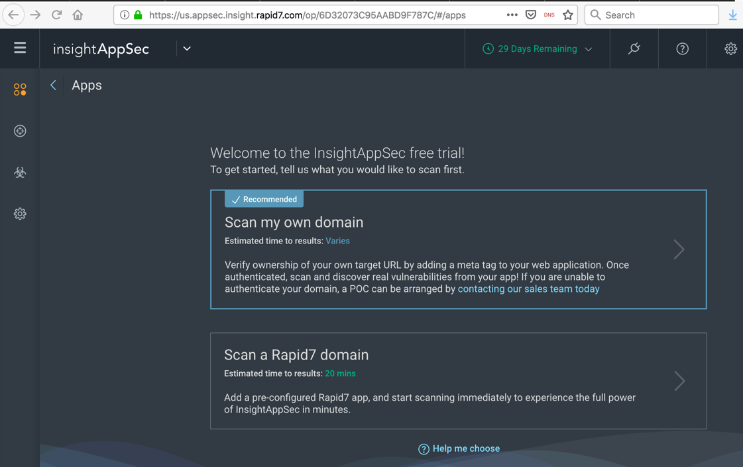Click the DNS extension icon
The width and height of the screenshot is (743, 467).
549,15
